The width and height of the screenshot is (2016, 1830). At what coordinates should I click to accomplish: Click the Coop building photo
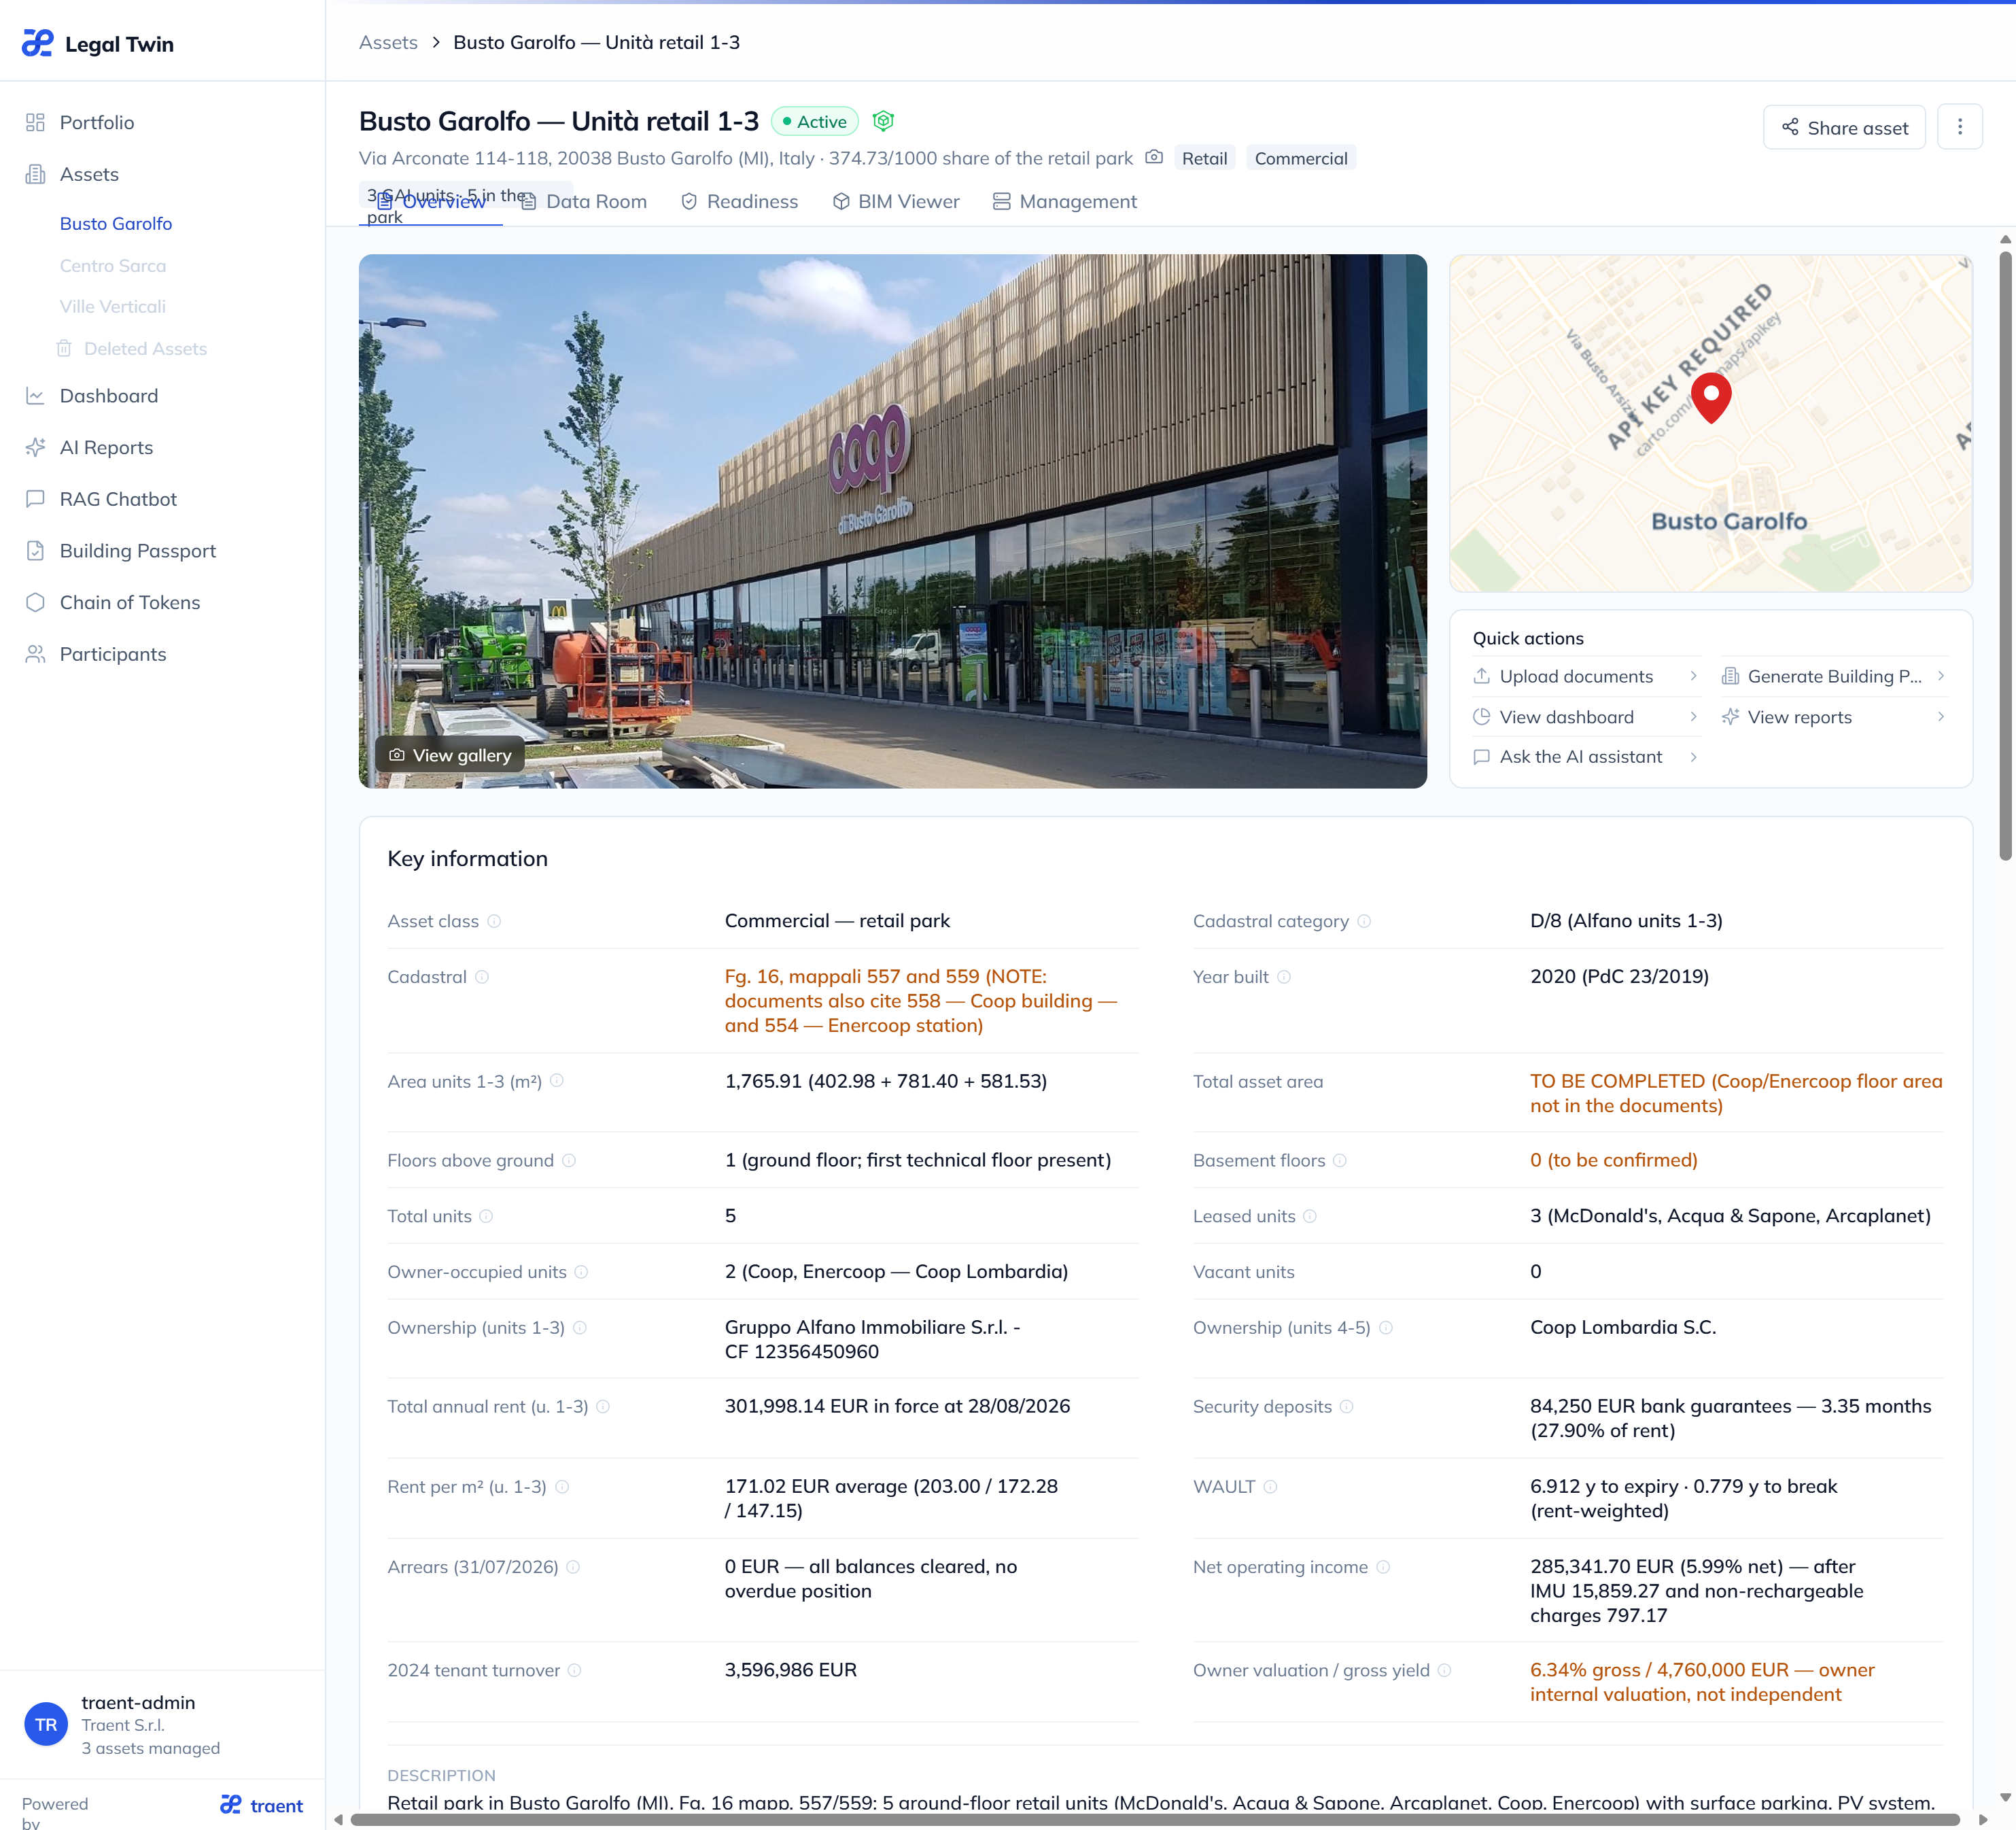(x=893, y=521)
